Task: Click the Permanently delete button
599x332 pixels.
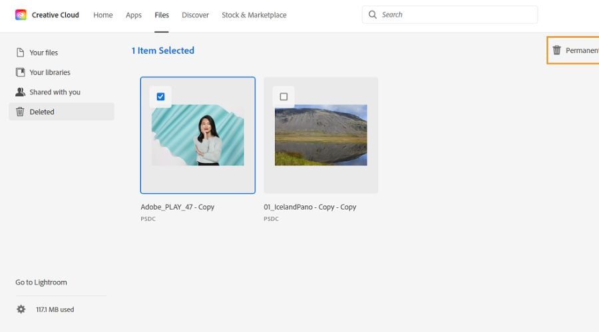Action: (x=573, y=50)
